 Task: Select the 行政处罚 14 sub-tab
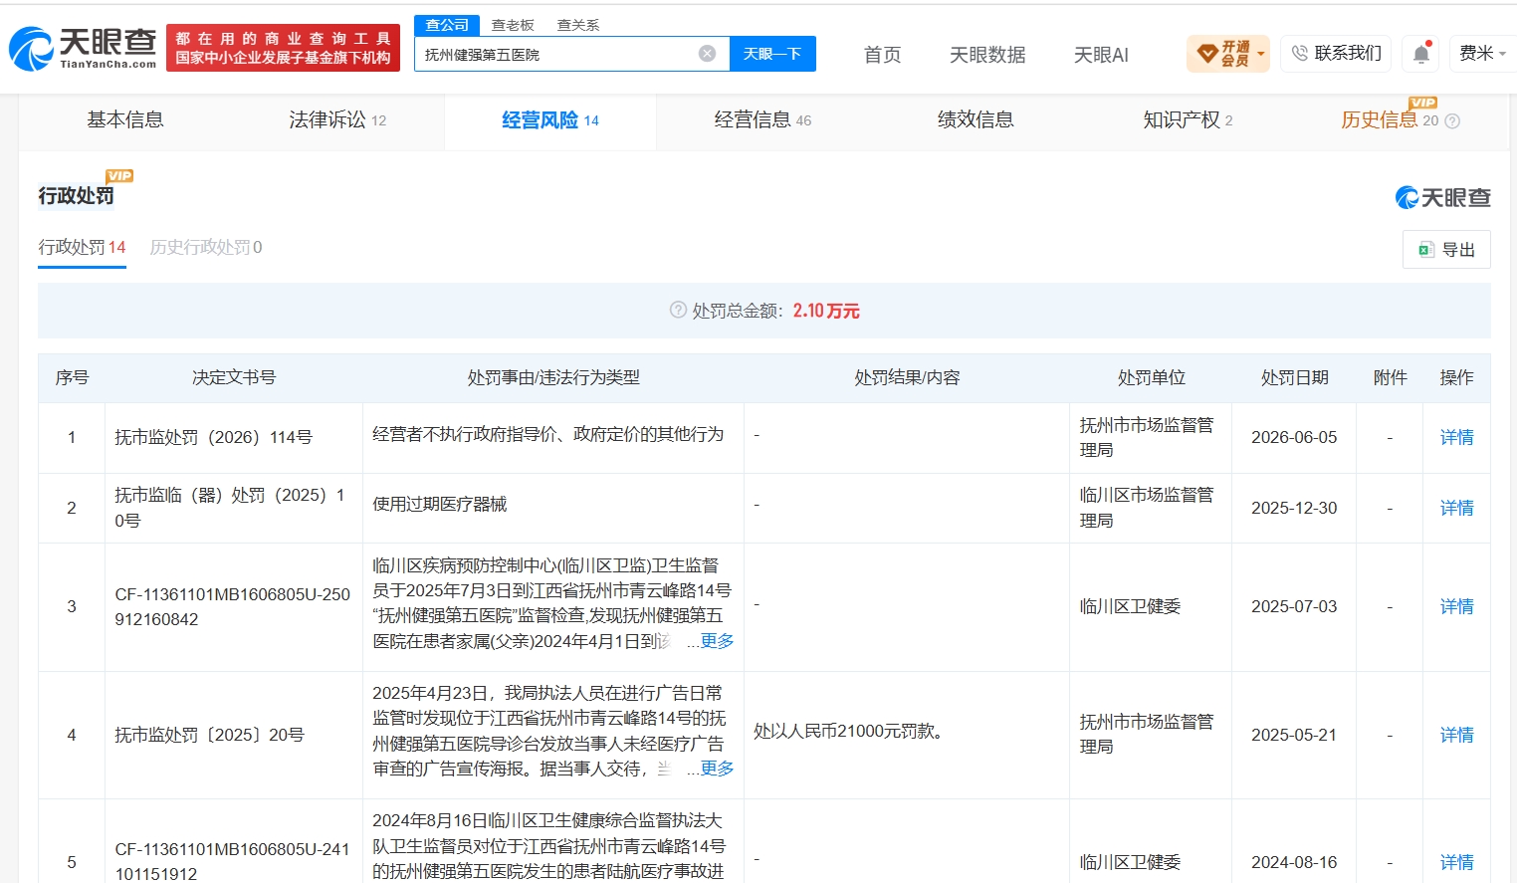pos(82,248)
